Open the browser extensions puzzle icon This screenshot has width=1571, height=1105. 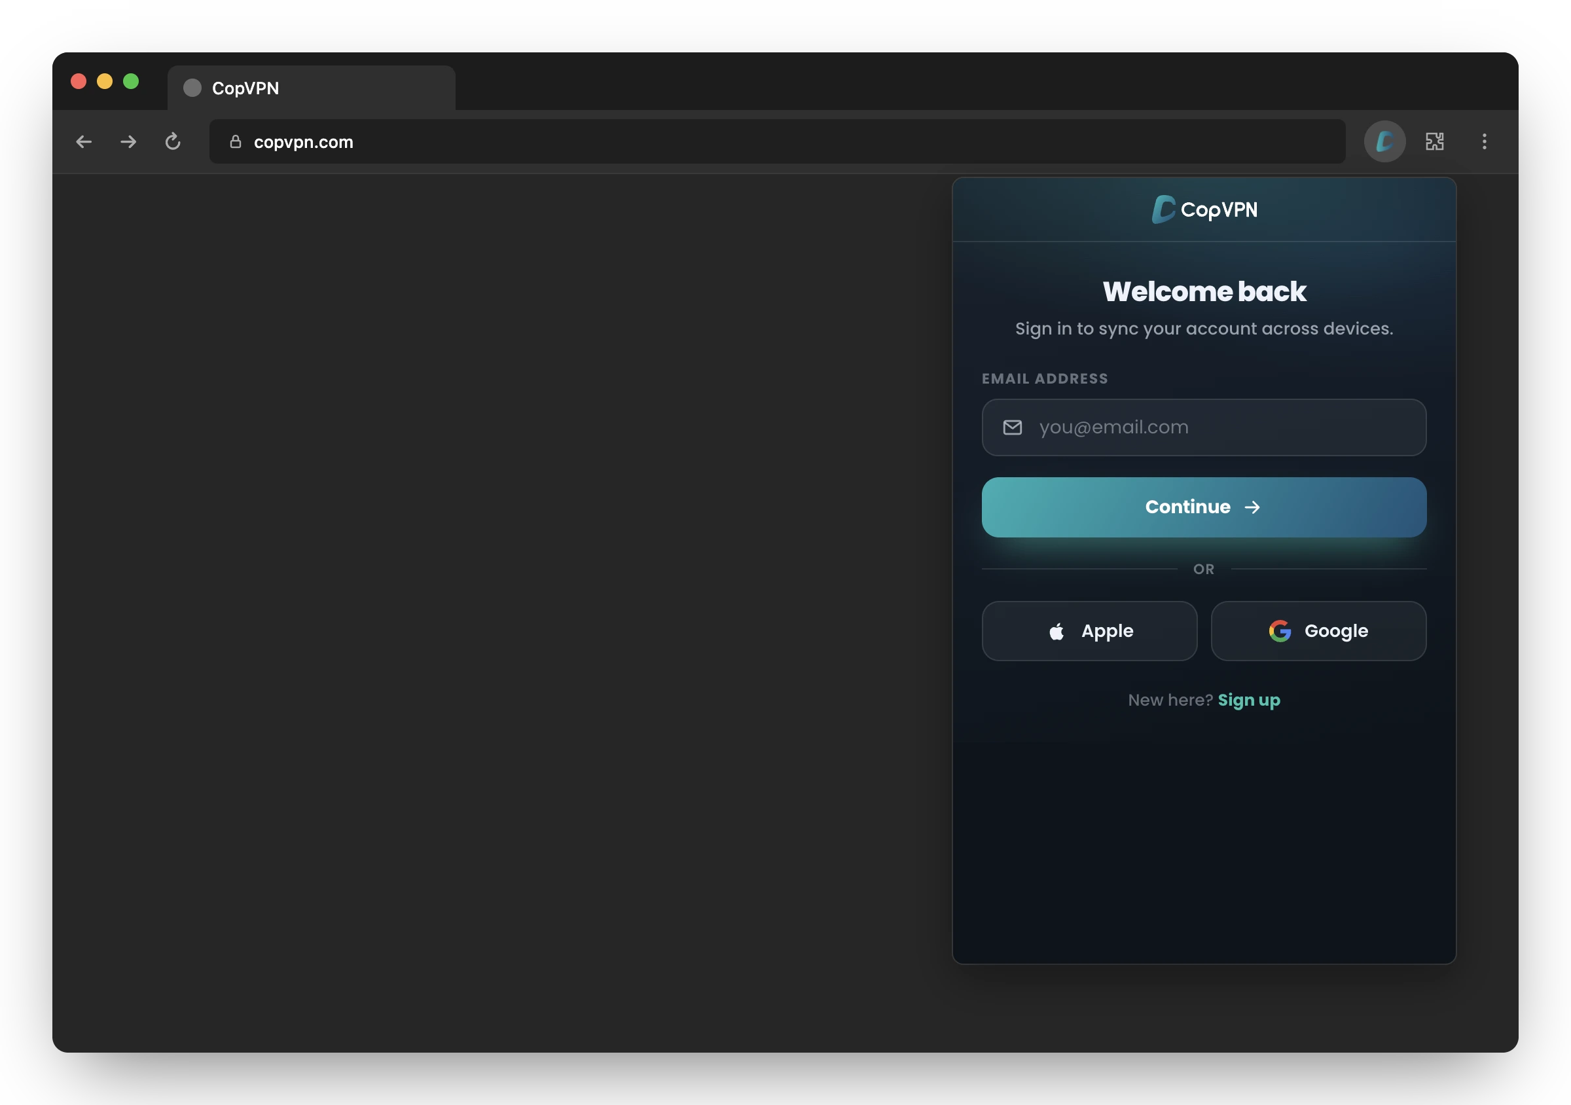[1435, 141]
